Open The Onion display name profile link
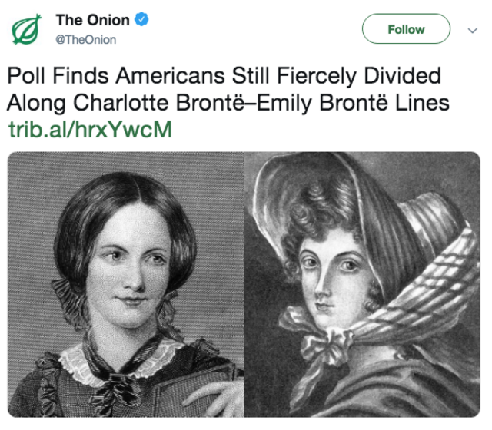 coord(92,20)
